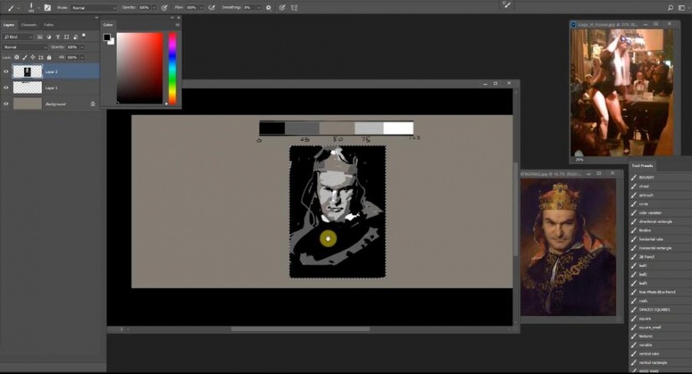Open the Brush tool preset picker
This screenshot has height=374, width=692.
tap(12, 8)
